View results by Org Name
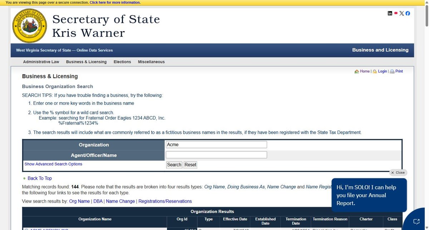The image size is (429, 230). click(x=79, y=201)
